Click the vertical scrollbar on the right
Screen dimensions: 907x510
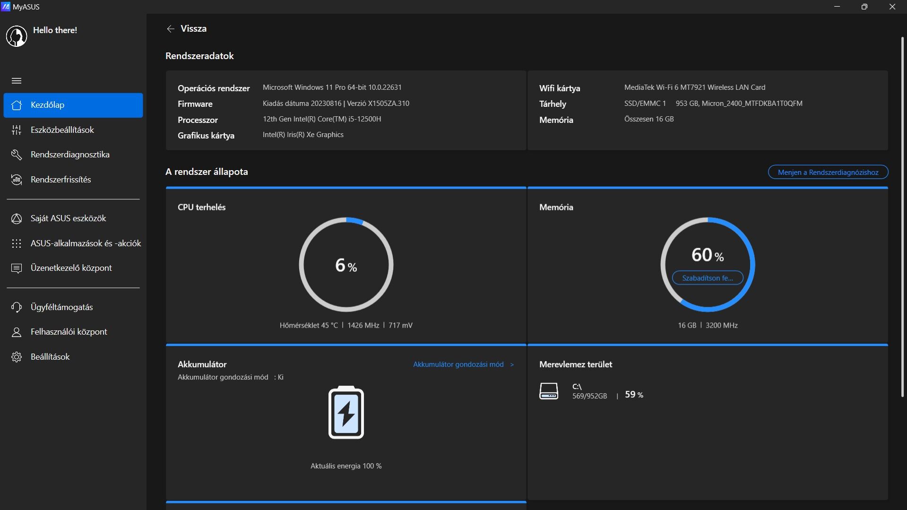click(x=902, y=216)
